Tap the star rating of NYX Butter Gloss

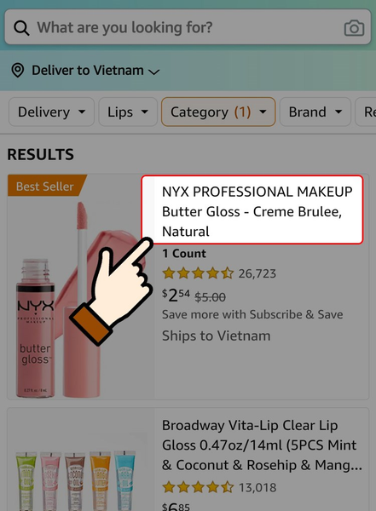point(198,273)
